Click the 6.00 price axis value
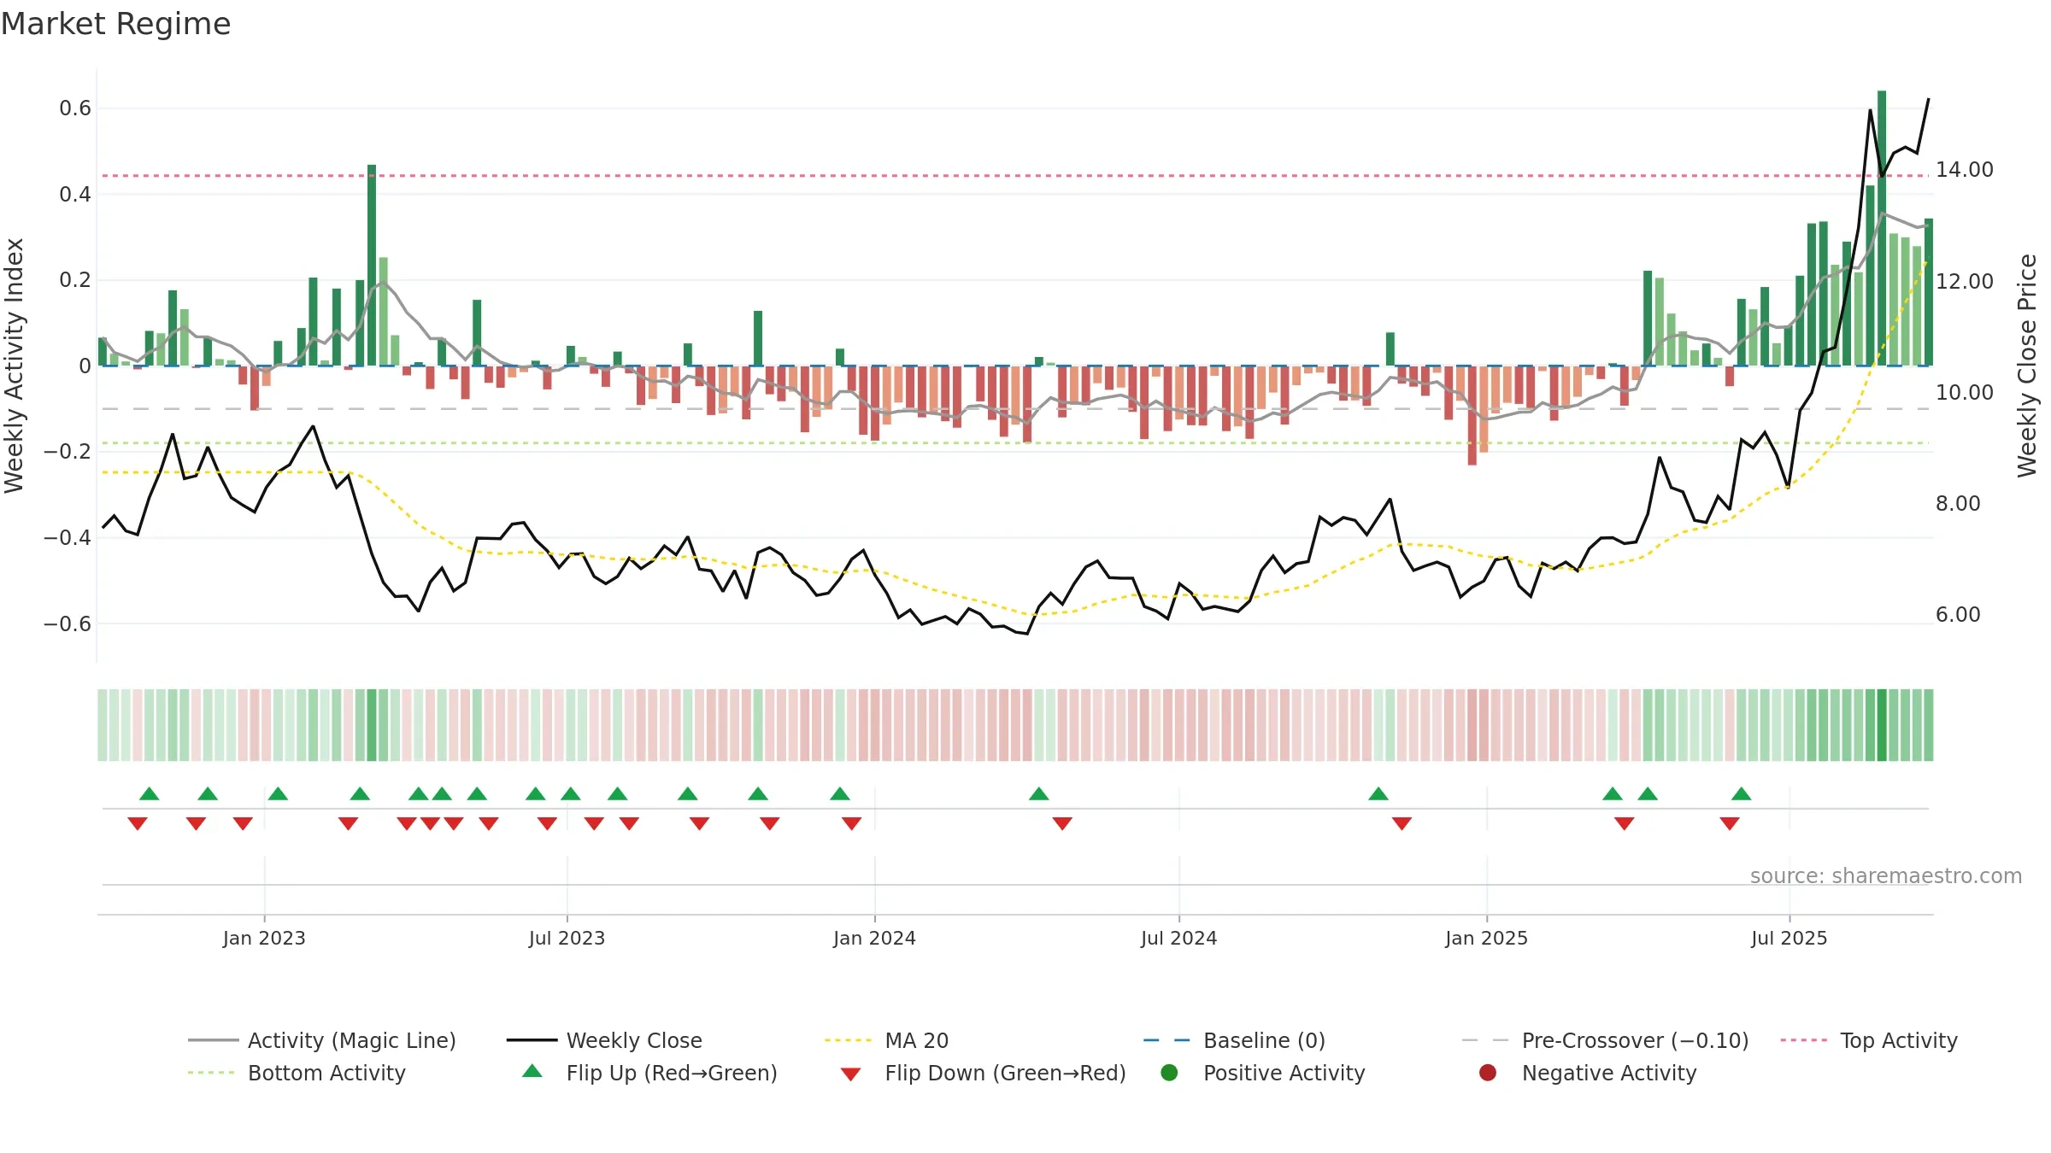The image size is (2051, 1153). click(1958, 614)
